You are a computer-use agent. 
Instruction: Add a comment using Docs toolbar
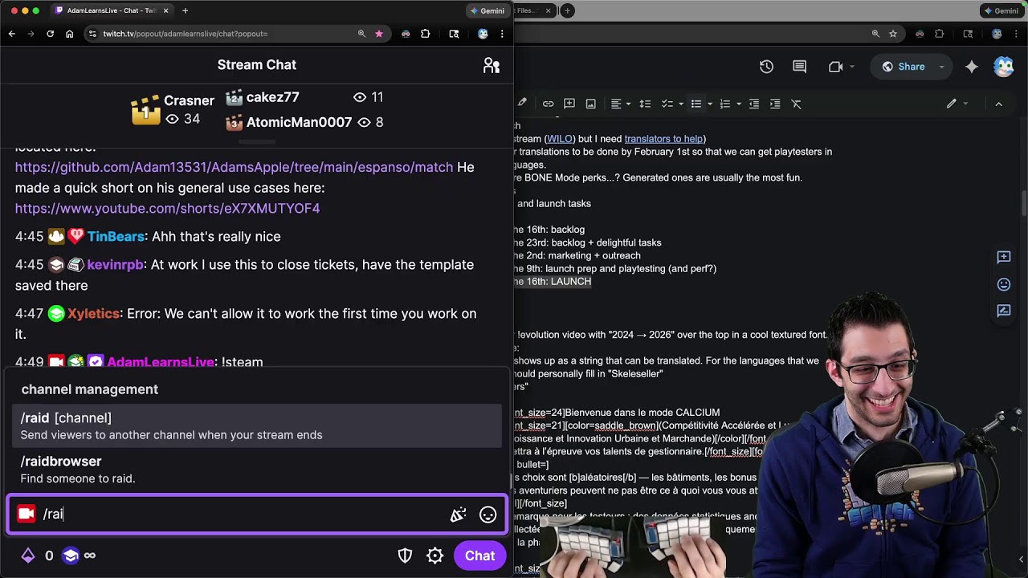tap(569, 104)
